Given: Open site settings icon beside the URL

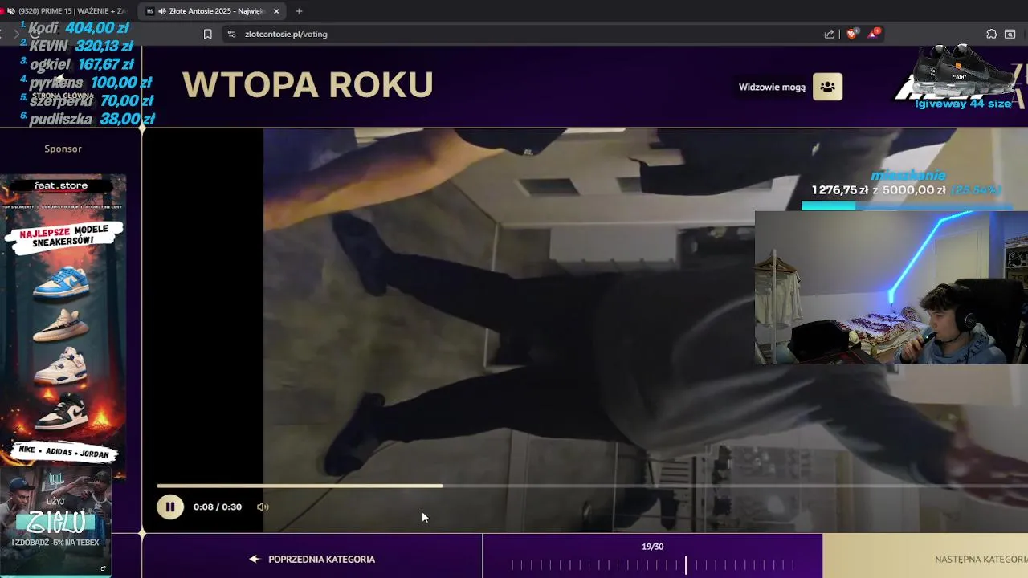Looking at the screenshot, I should 231,34.
